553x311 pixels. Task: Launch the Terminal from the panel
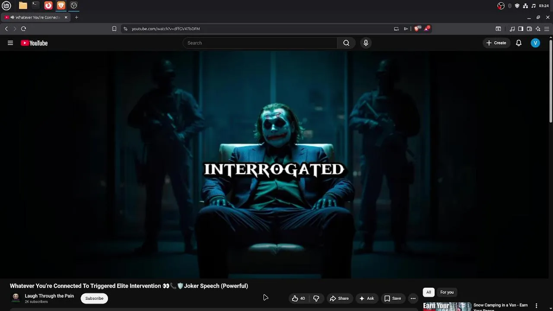(35, 6)
